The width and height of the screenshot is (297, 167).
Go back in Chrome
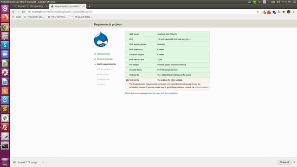click(x=13, y=12)
